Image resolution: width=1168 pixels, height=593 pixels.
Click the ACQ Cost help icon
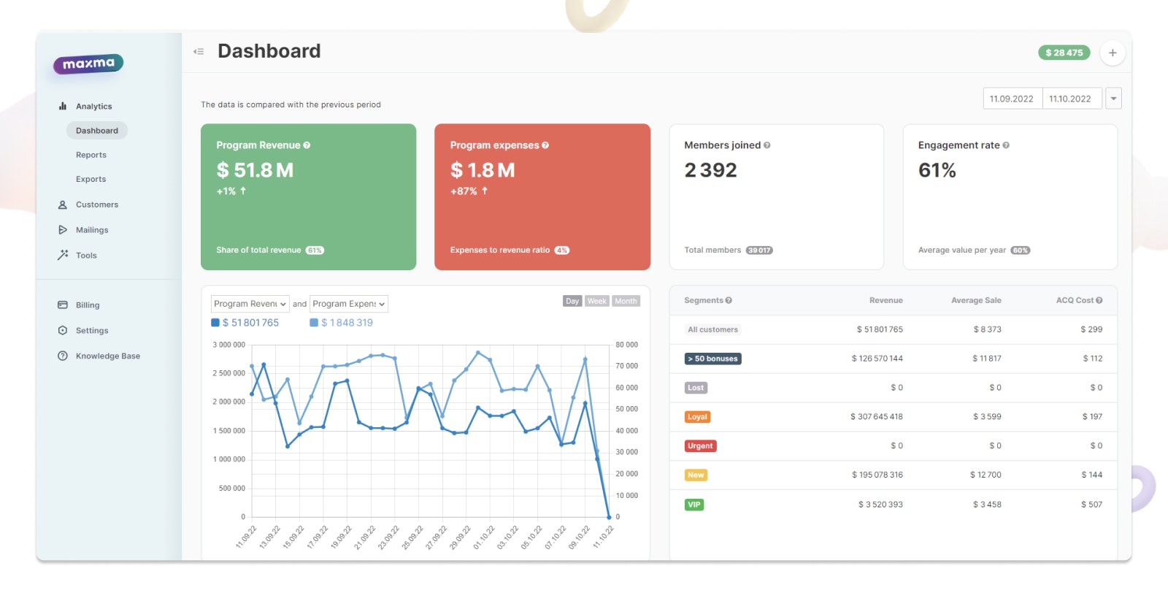click(1099, 300)
